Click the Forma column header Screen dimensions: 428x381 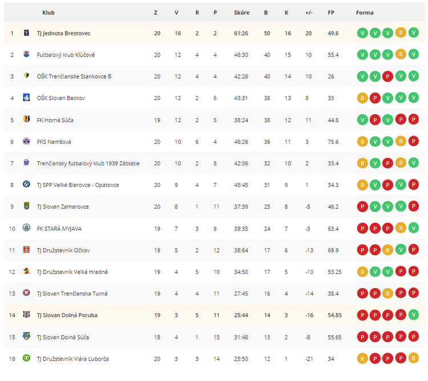pos(365,13)
